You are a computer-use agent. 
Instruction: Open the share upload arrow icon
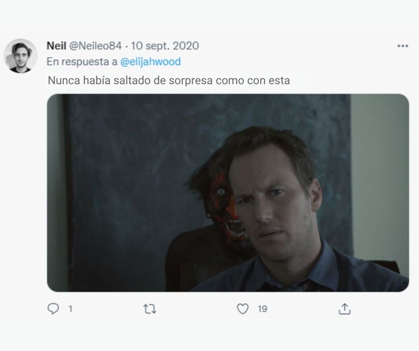point(345,309)
